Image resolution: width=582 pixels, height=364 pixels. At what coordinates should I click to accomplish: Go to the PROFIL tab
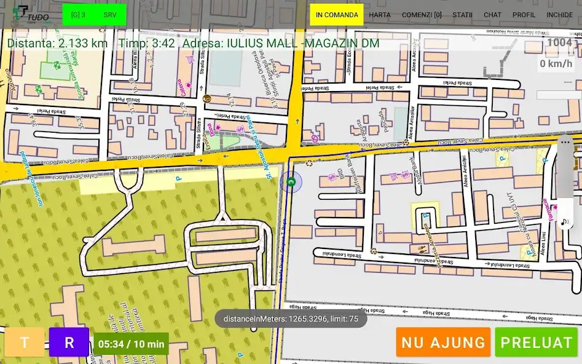pos(524,15)
